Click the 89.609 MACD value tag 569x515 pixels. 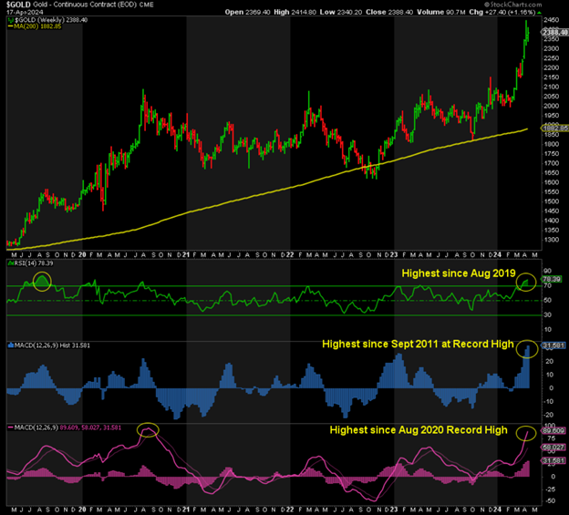[x=553, y=430]
